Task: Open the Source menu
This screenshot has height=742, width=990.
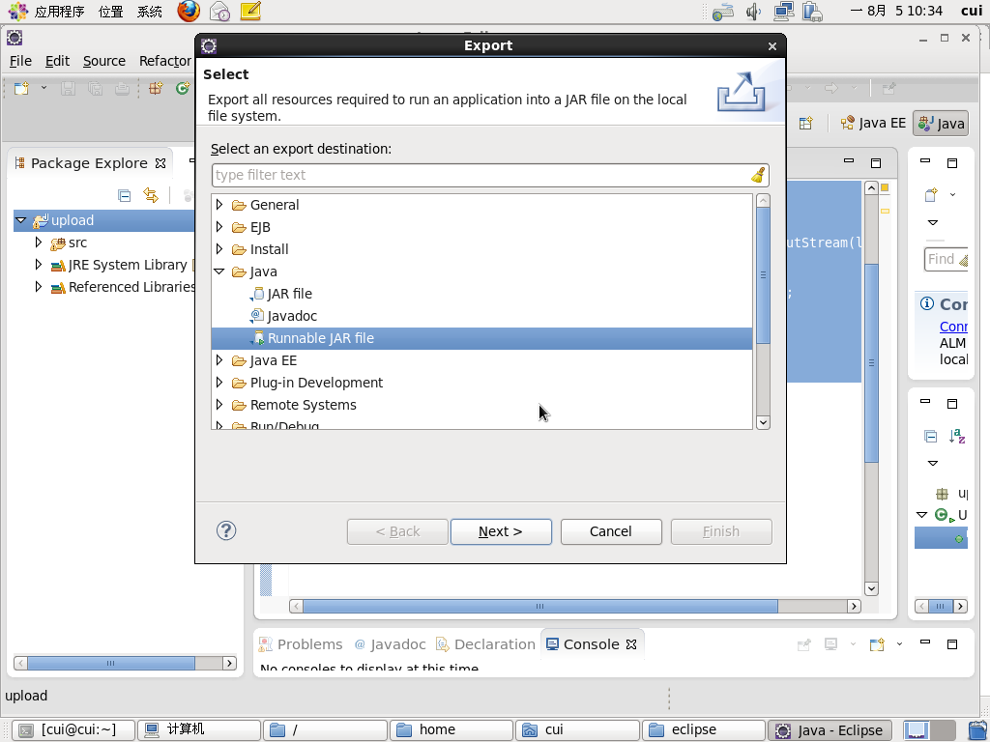Action: 103,61
